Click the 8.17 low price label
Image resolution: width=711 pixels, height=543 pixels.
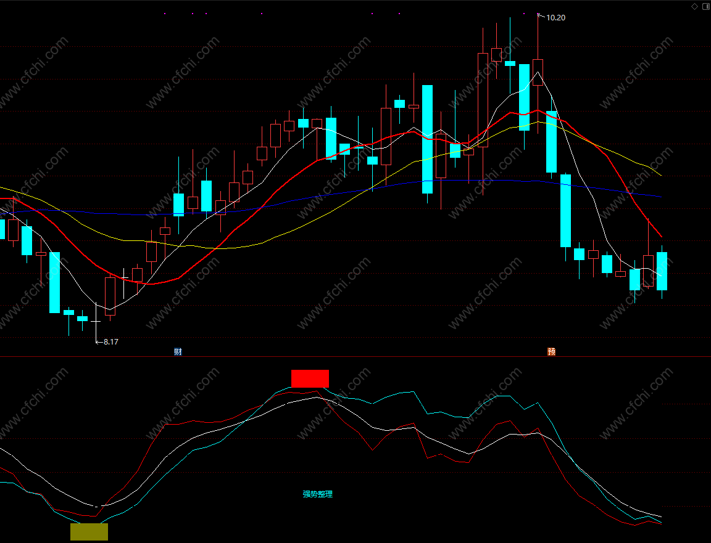(110, 342)
